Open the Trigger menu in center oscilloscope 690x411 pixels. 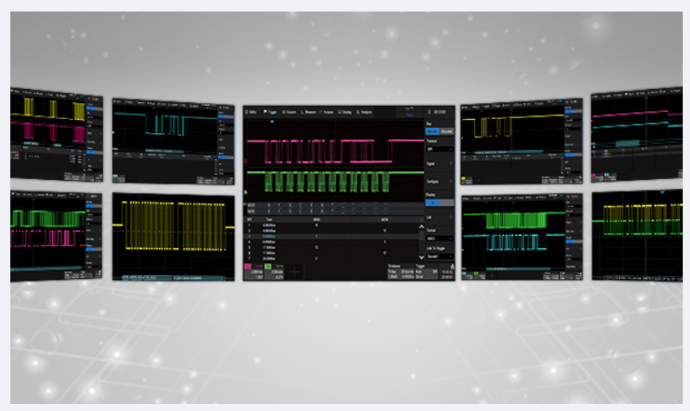[x=270, y=112]
